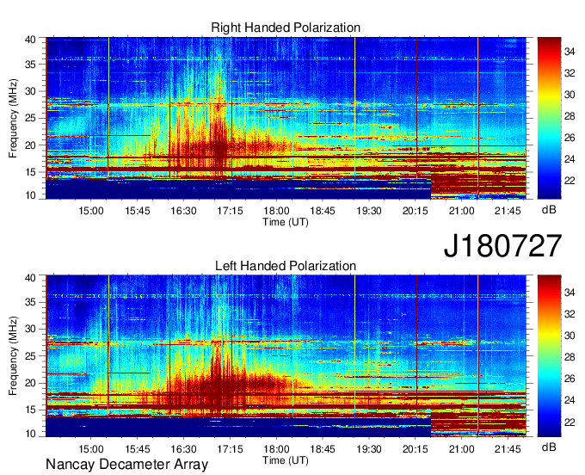Click "15:00" tick on Left Handed time axis

90,449
